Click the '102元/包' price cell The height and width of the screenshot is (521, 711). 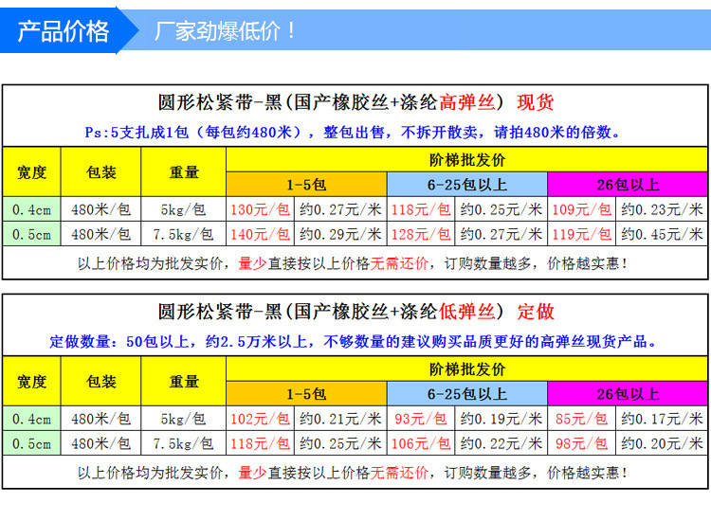pos(261,419)
